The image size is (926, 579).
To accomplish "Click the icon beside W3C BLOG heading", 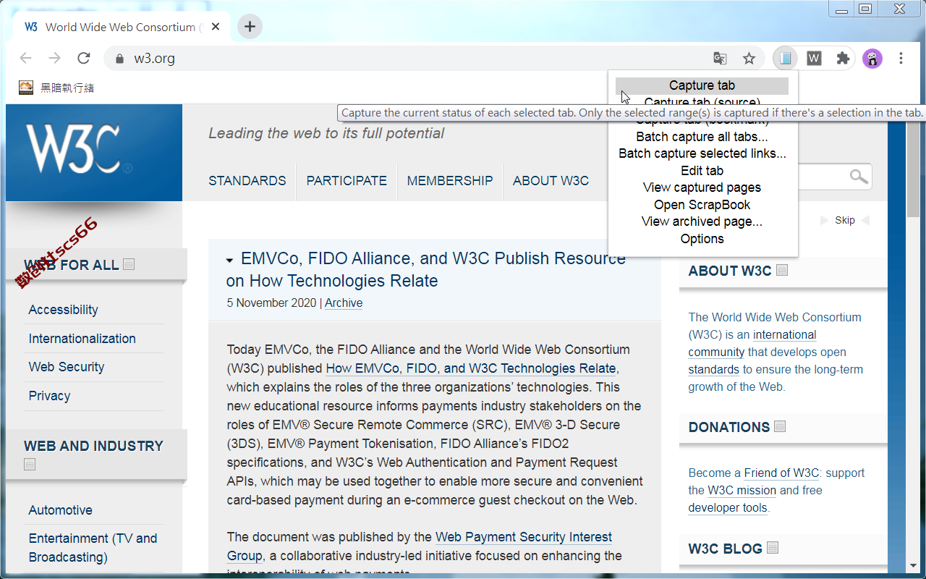I will (773, 547).
